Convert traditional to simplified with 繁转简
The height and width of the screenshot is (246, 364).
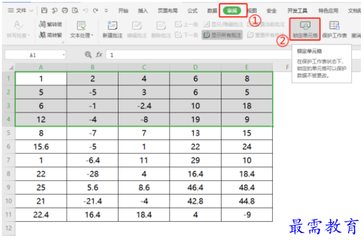click(x=51, y=24)
